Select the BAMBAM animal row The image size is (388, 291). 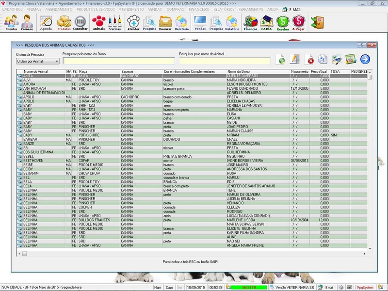click(x=192, y=139)
